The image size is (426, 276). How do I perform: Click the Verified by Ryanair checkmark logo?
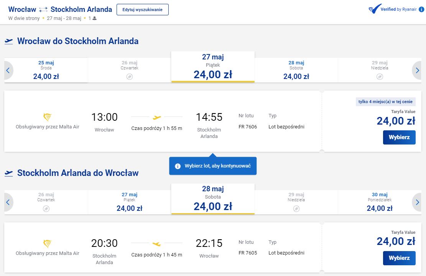click(x=375, y=9)
